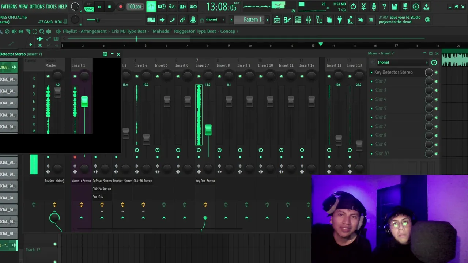Viewport: 468px width, 263px height.
Task: Toggle Slot 2 enable LED
Action: tap(436, 81)
